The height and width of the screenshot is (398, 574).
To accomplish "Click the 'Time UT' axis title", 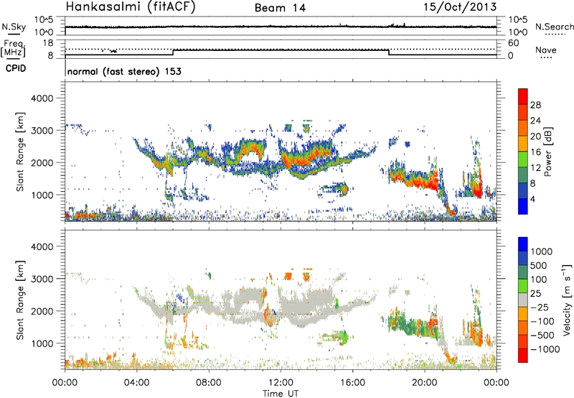I will (281, 394).
